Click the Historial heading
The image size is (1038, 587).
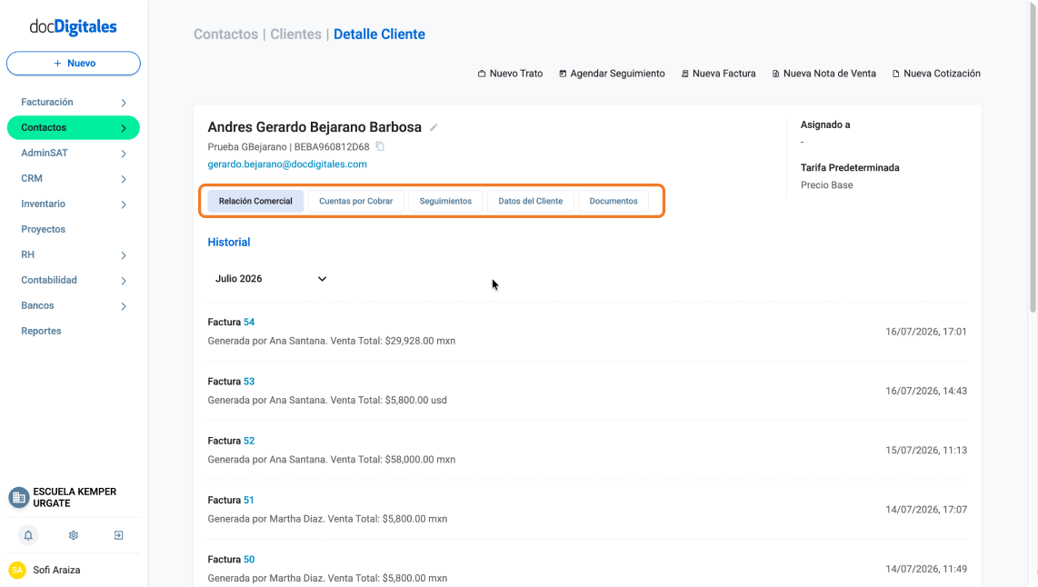coord(229,243)
